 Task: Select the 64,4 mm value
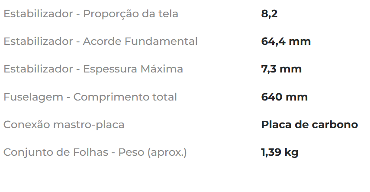[x=286, y=41]
